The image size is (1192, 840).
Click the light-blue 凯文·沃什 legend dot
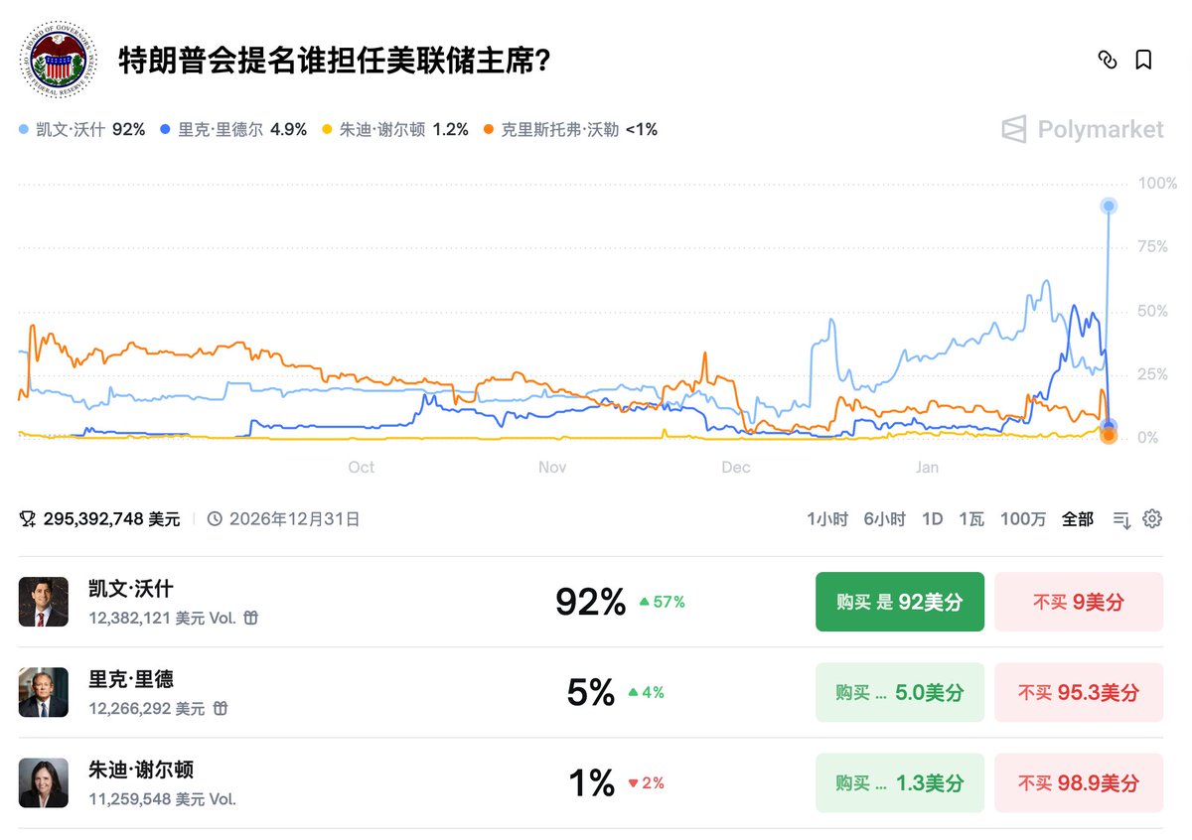coord(24,129)
